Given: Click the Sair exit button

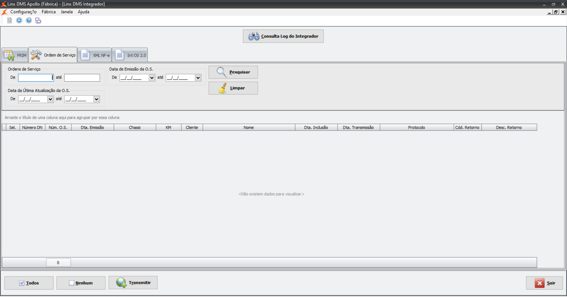Looking at the screenshot, I should pos(544,283).
